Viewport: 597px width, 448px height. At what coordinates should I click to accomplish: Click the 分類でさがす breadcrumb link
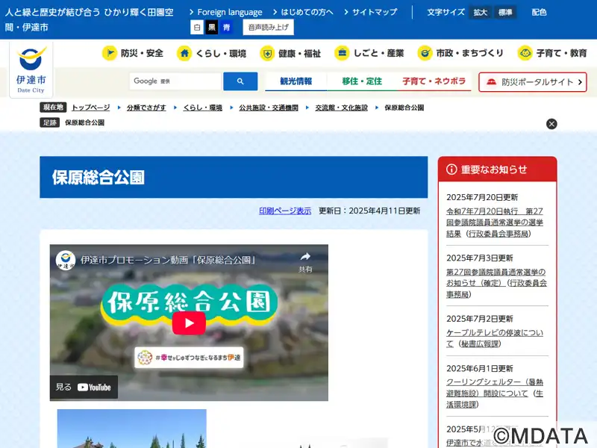coord(146,108)
